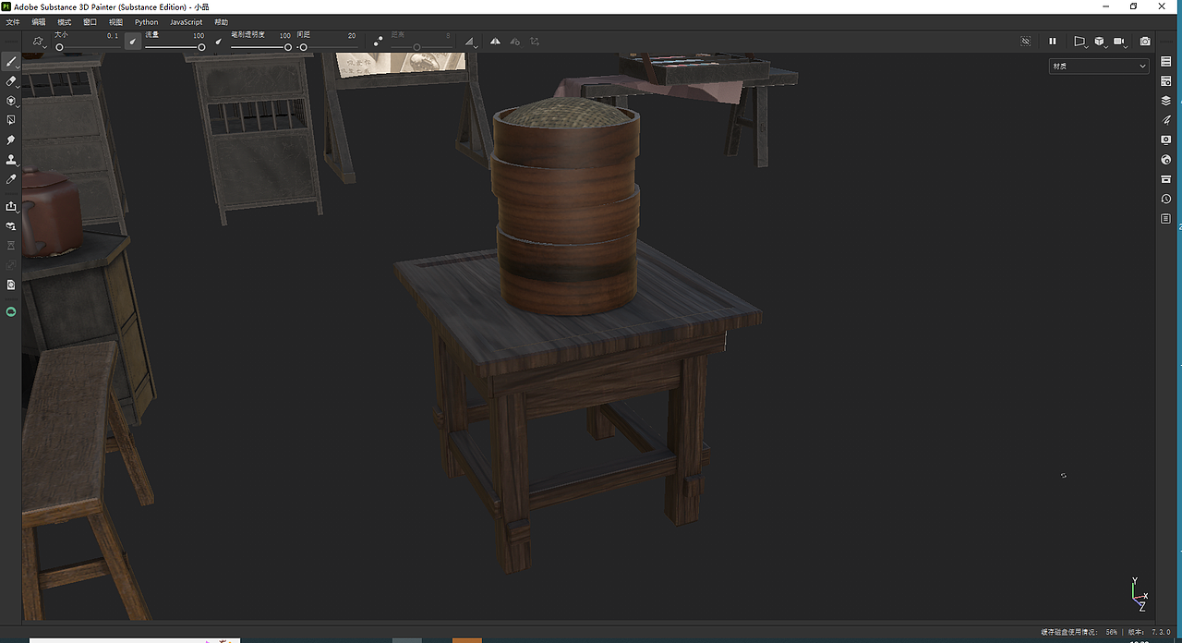The width and height of the screenshot is (1182, 643).
Task: Select the Paint brush tool
Action: tap(11, 62)
